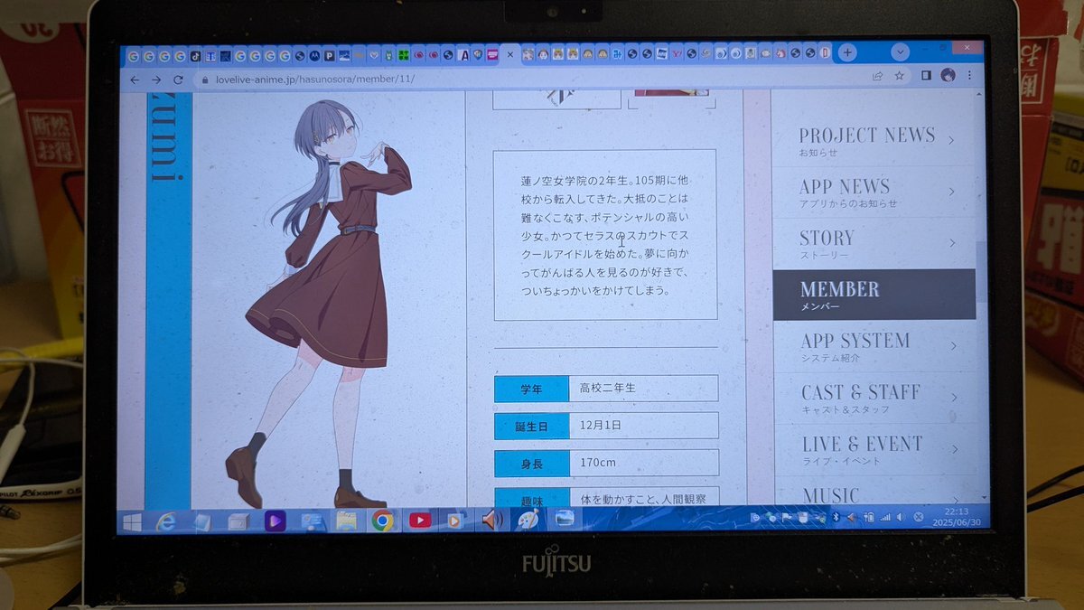Open the Chrome side panel

click(926, 76)
